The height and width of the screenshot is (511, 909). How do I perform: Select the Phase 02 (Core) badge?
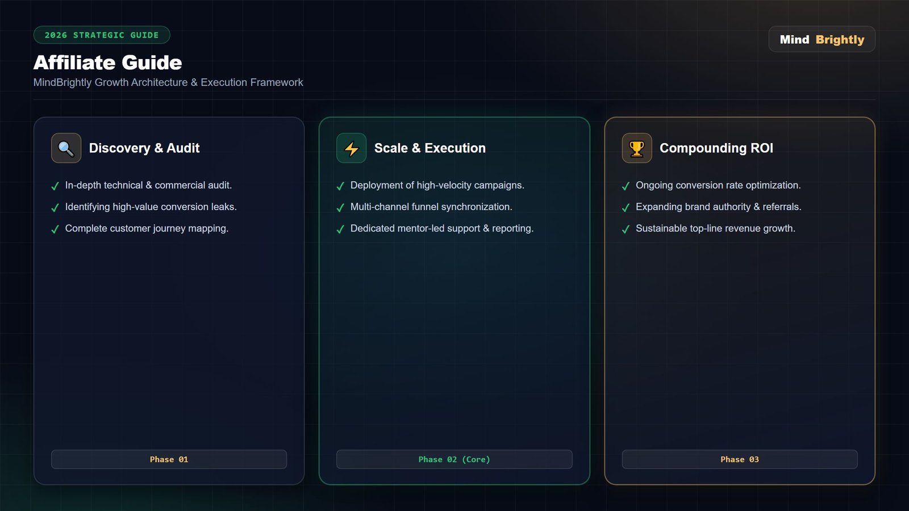coord(454,459)
